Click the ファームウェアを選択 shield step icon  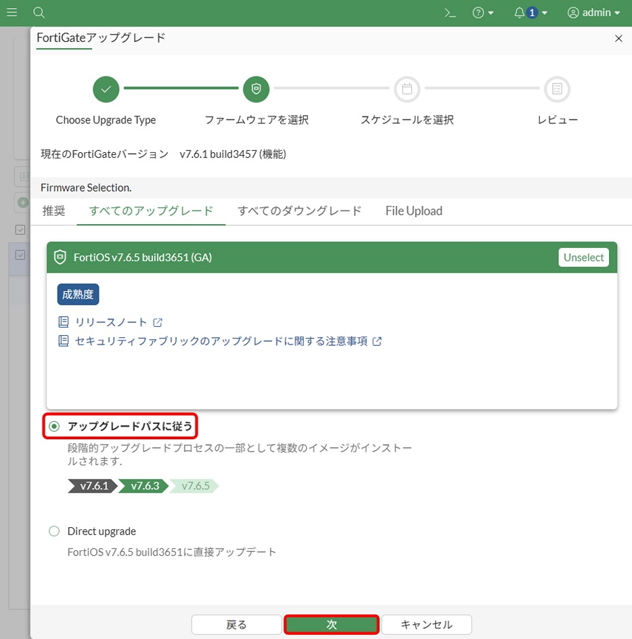tap(256, 89)
